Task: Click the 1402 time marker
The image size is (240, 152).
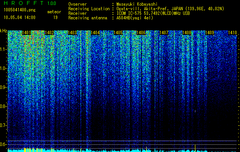Action: click(49, 33)
